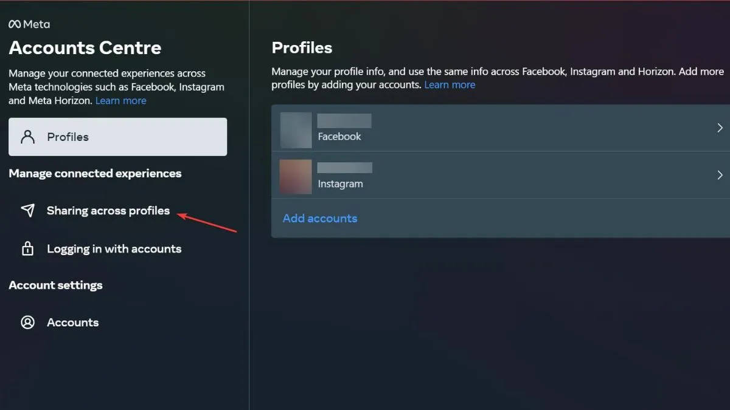Viewport: 730px width, 410px height.
Task: Click the Meta logo
Action: coord(29,24)
